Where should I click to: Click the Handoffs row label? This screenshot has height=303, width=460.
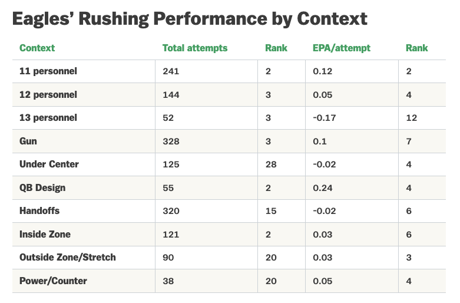(x=39, y=211)
